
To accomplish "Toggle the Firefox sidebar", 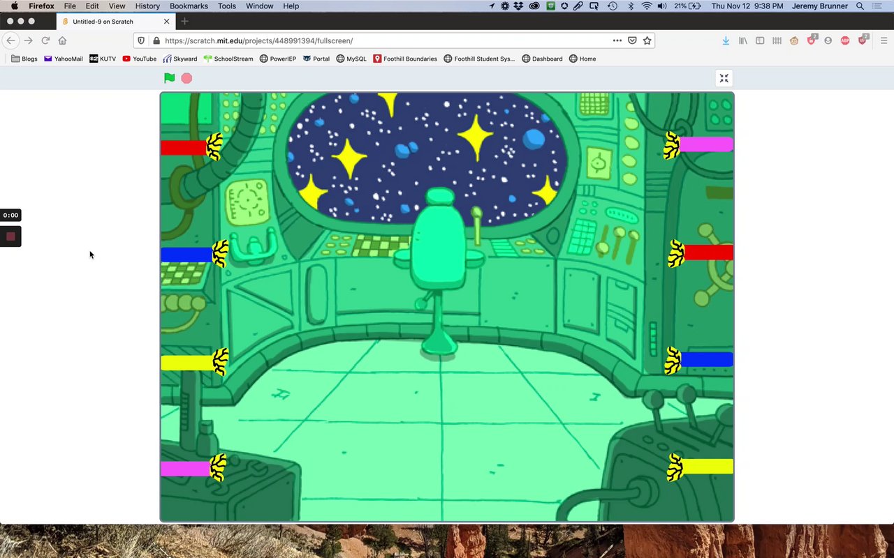I will click(760, 40).
